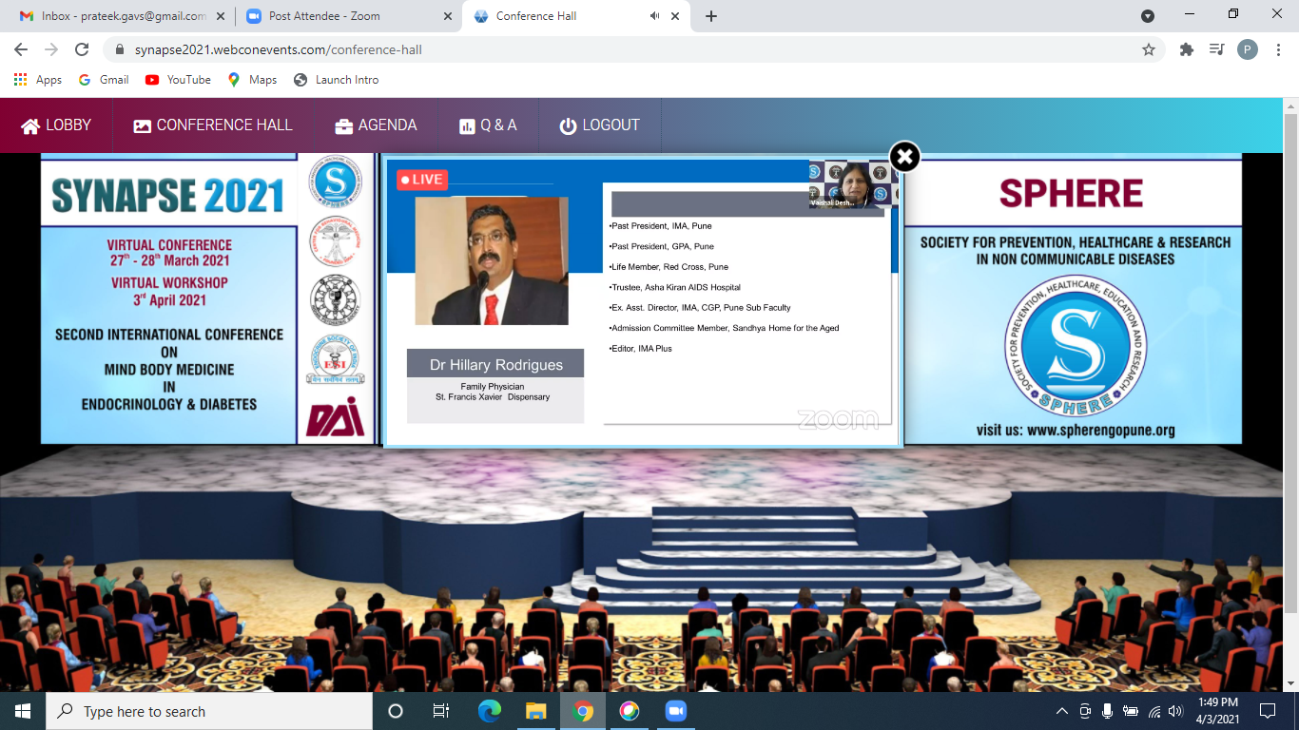Bookmark this page with star icon
Screen dimensions: 1299x730
point(1148,49)
